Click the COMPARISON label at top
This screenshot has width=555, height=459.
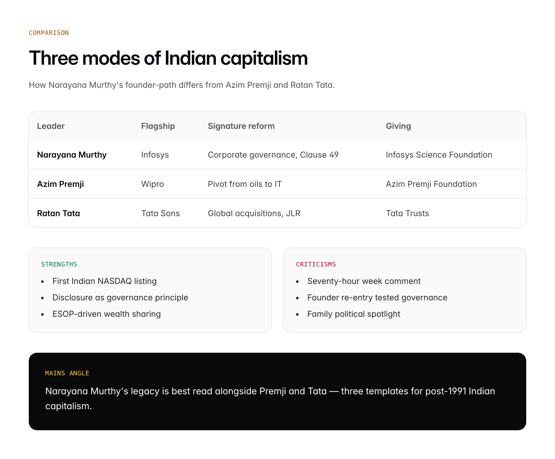click(49, 33)
